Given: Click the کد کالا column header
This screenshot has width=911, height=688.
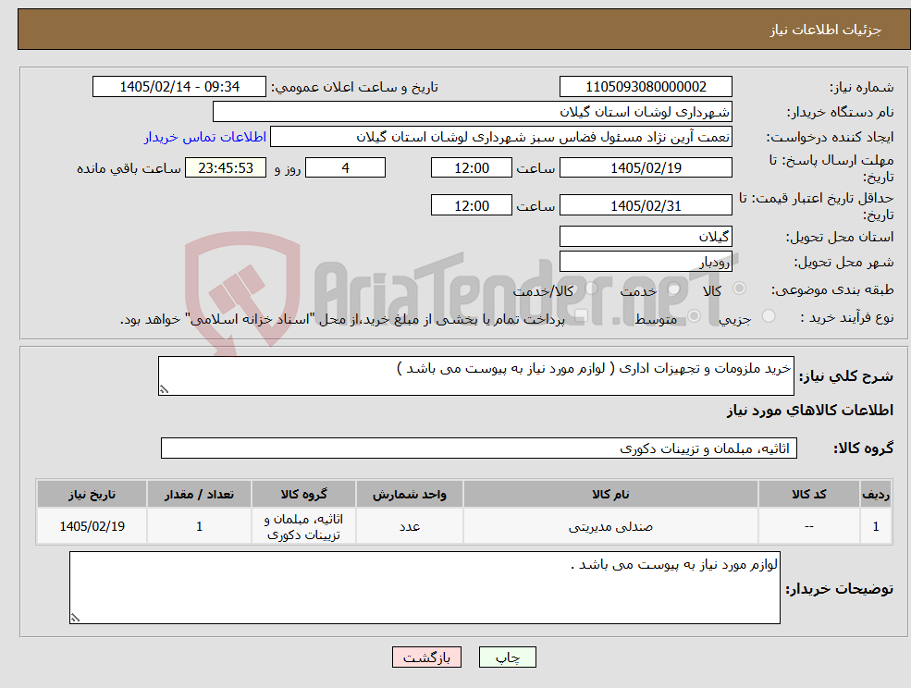Looking at the screenshot, I should (808, 495).
